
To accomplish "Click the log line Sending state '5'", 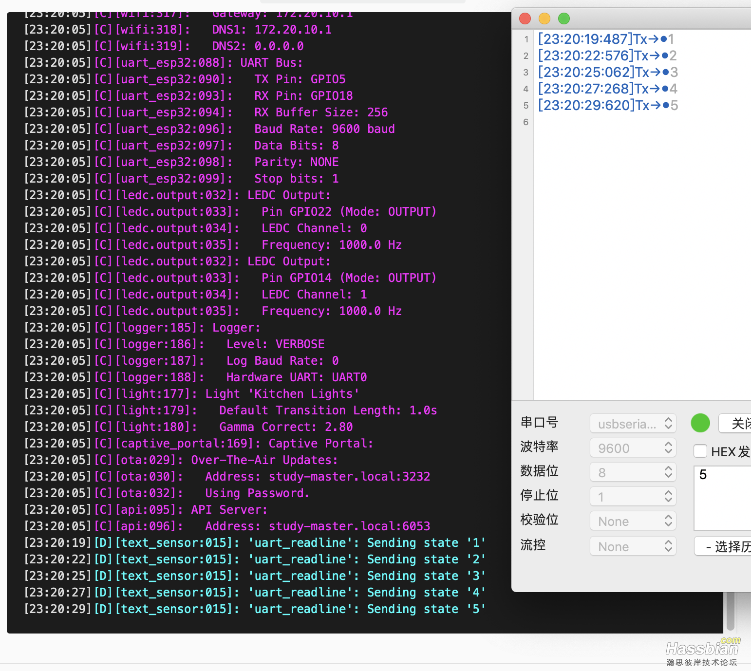I will point(255,609).
